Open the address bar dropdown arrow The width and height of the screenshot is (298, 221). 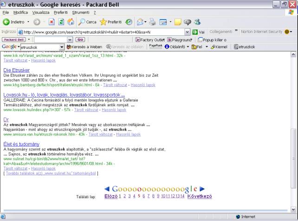coord(187,32)
